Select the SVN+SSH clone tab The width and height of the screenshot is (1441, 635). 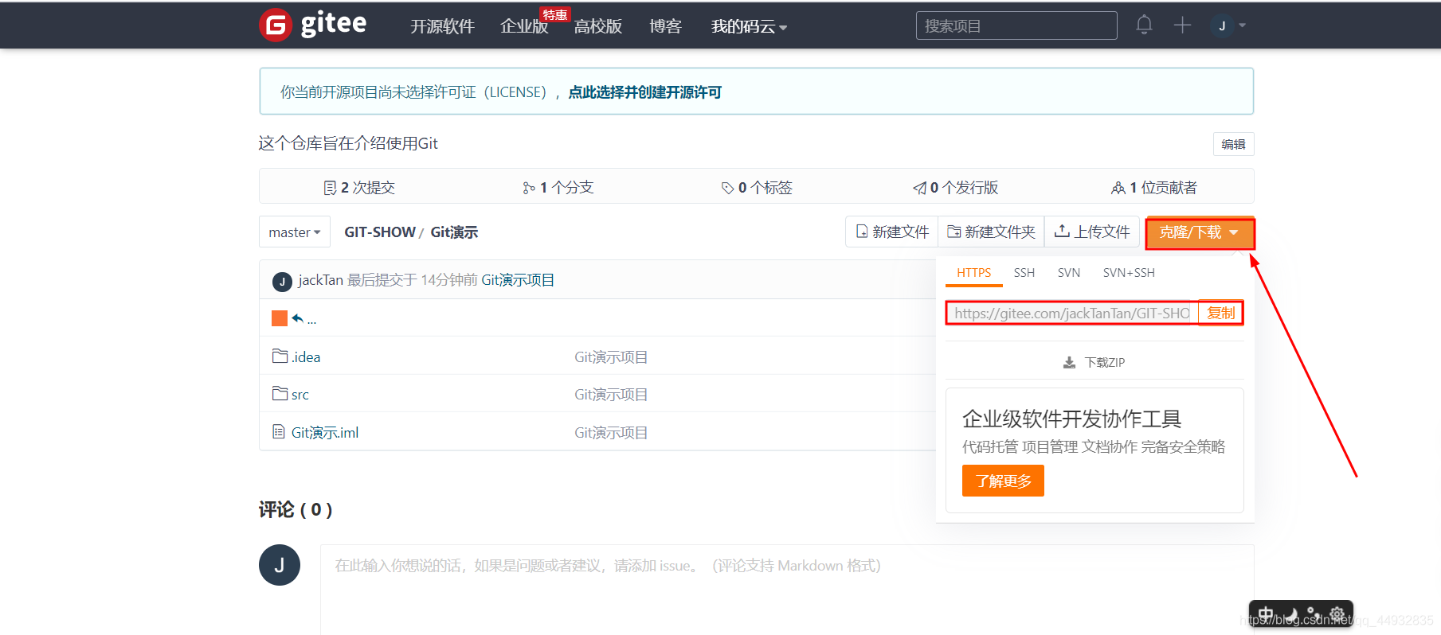(x=1129, y=273)
